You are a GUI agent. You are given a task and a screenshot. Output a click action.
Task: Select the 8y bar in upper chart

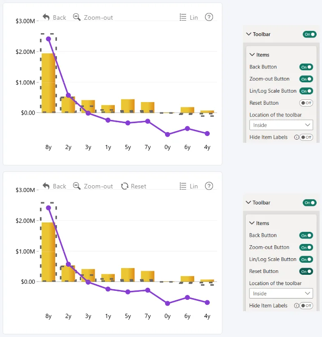point(48,83)
